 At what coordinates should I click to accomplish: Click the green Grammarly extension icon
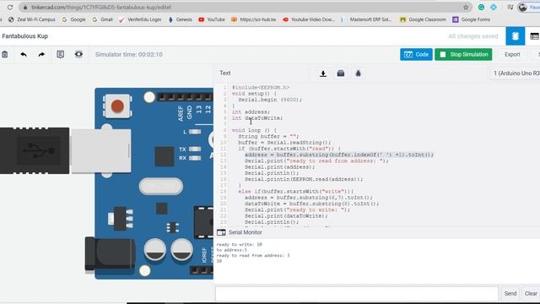pos(481,8)
